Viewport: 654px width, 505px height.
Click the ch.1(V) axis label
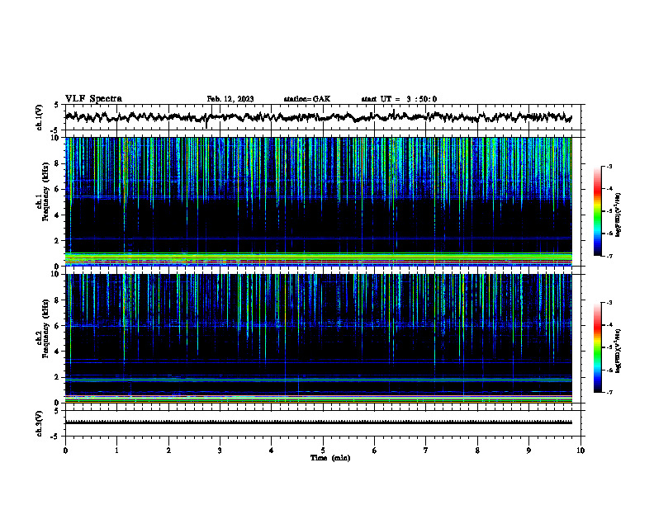tap(39, 117)
